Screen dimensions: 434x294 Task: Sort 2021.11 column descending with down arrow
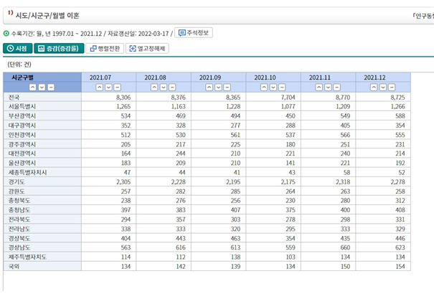point(328,87)
